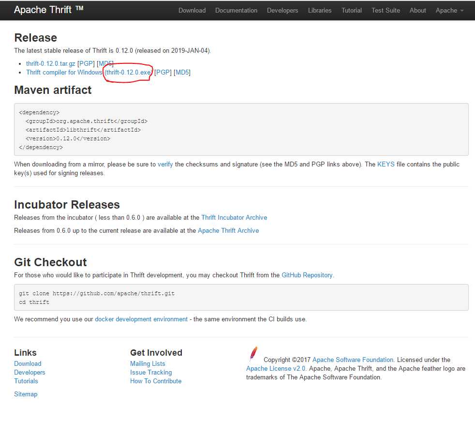This screenshot has height=437, width=475.
Task: Click the footer Developers link
Action: point(30,373)
